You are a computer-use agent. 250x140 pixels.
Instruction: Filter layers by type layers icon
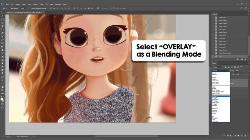coord(232,67)
